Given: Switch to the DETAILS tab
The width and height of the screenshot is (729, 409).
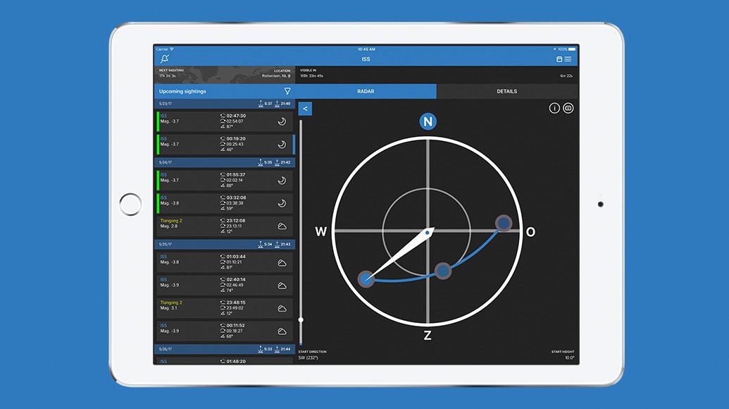Looking at the screenshot, I should tap(506, 91).
